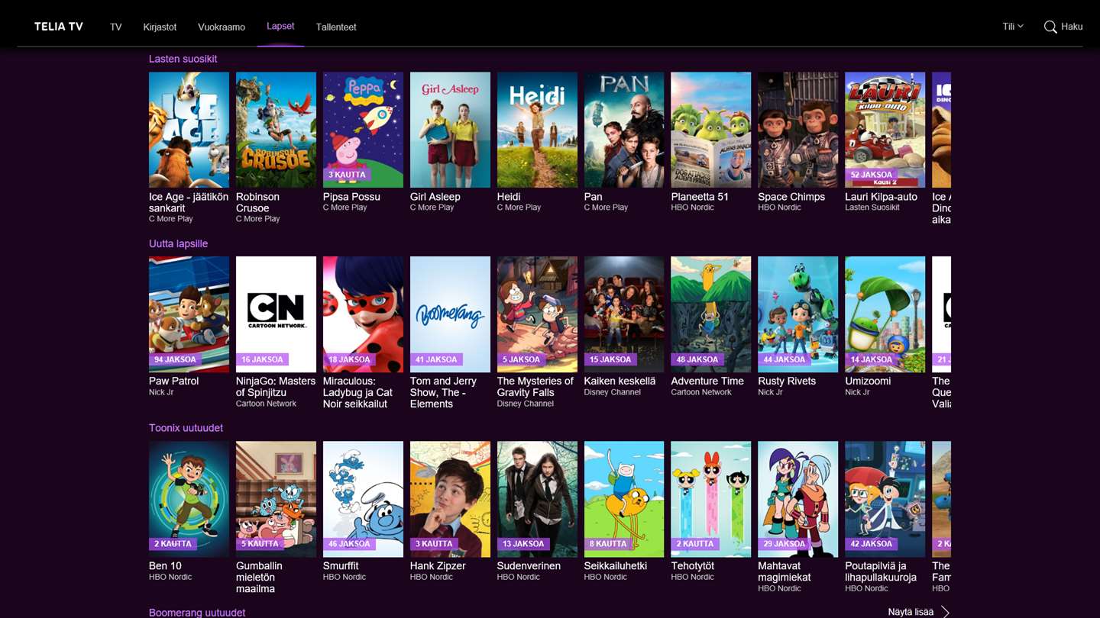
Task: Click the Hank Zipzer title text
Action: pyautogui.click(x=438, y=566)
